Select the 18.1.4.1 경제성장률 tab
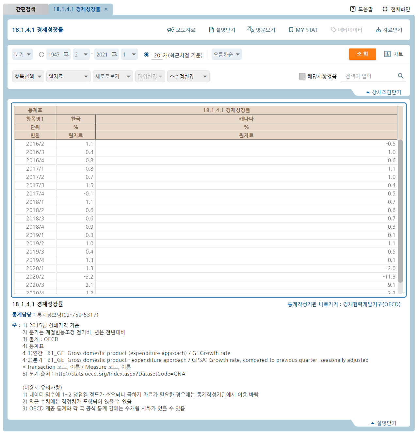Image resolution: width=418 pixels, height=433 pixels. pos(77,9)
